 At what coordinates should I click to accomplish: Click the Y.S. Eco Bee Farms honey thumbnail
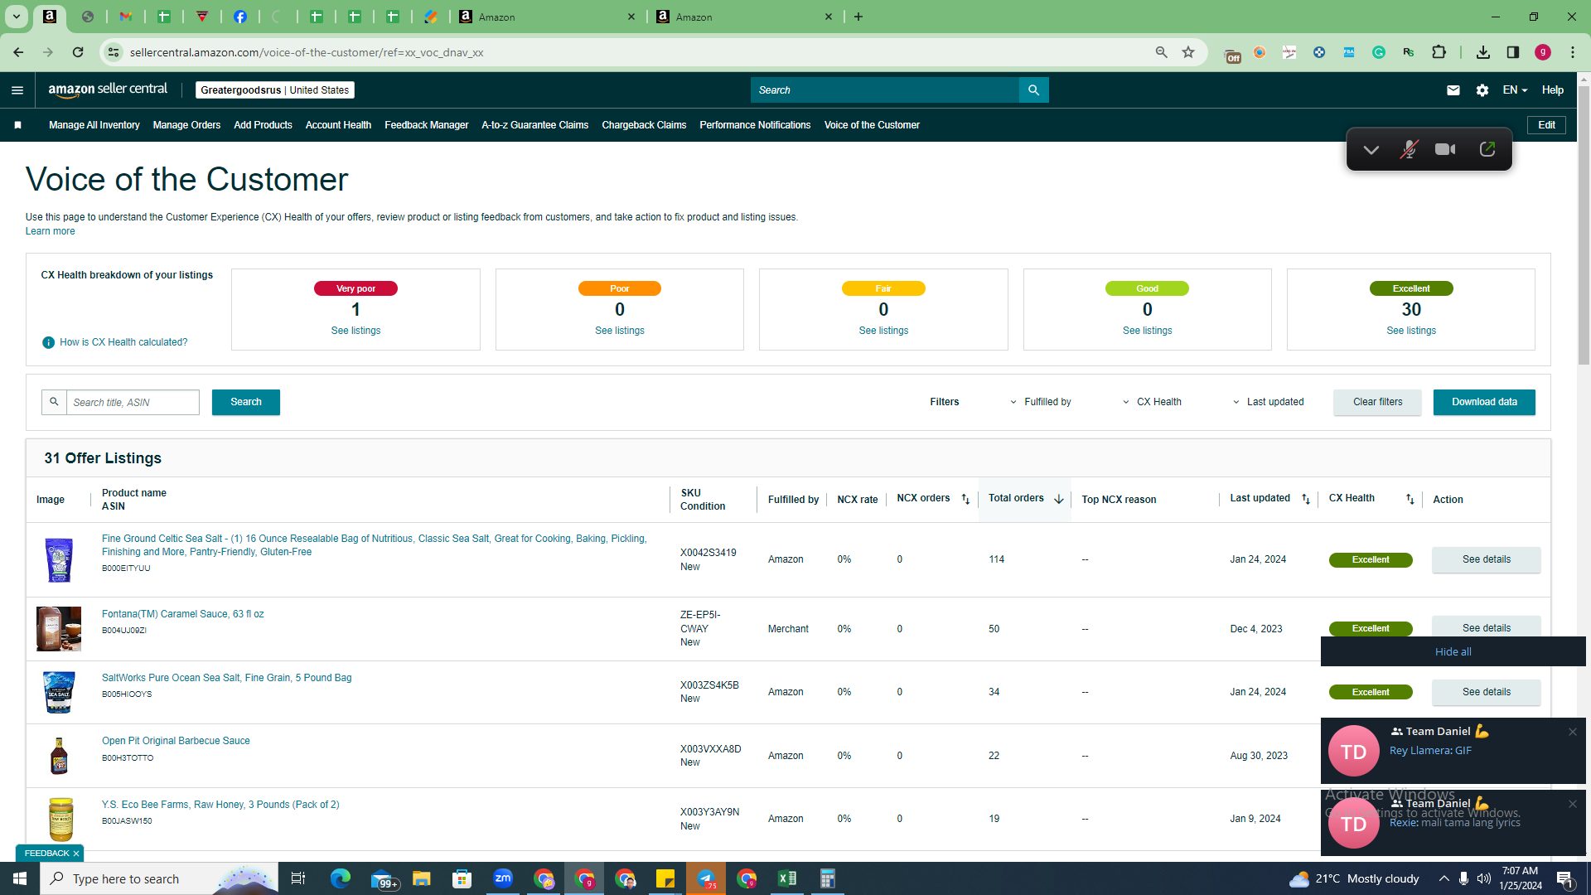pyautogui.click(x=60, y=819)
